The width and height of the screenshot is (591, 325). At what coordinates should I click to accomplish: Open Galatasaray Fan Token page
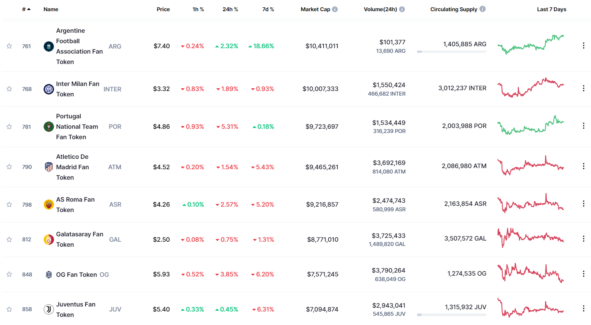coord(79,239)
